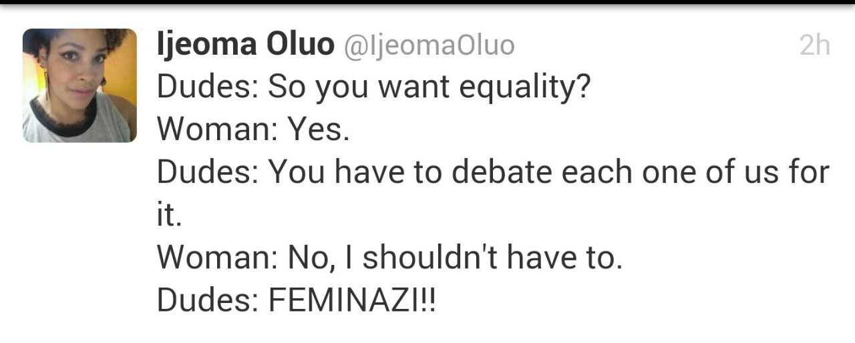Click the word "Yes." in the tweet

pos(319,131)
